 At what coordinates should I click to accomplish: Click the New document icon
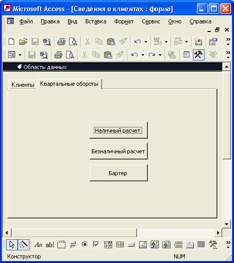tap(11, 42)
